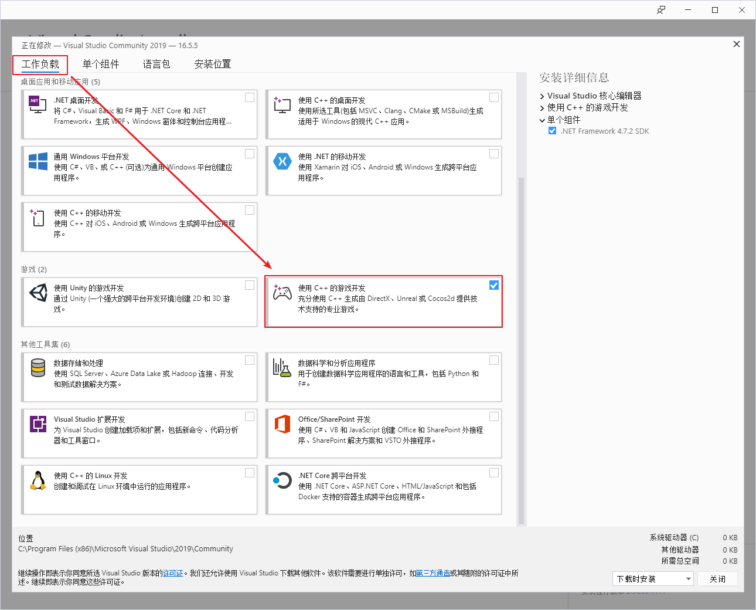Check 使用 C++ 的移动开发 checkbox
The width and height of the screenshot is (756, 610).
pyautogui.click(x=250, y=210)
